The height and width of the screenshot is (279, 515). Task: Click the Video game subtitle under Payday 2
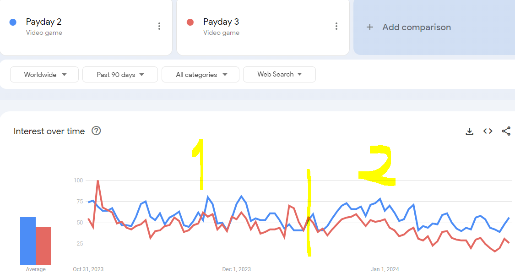(x=44, y=33)
